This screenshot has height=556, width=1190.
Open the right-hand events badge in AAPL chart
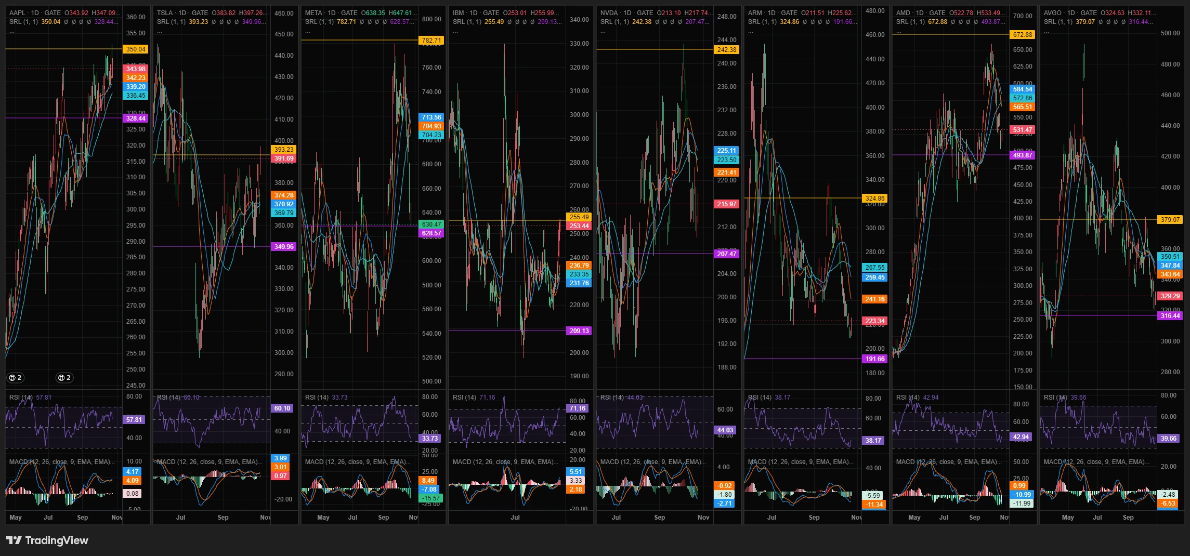[x=64, y=378]
